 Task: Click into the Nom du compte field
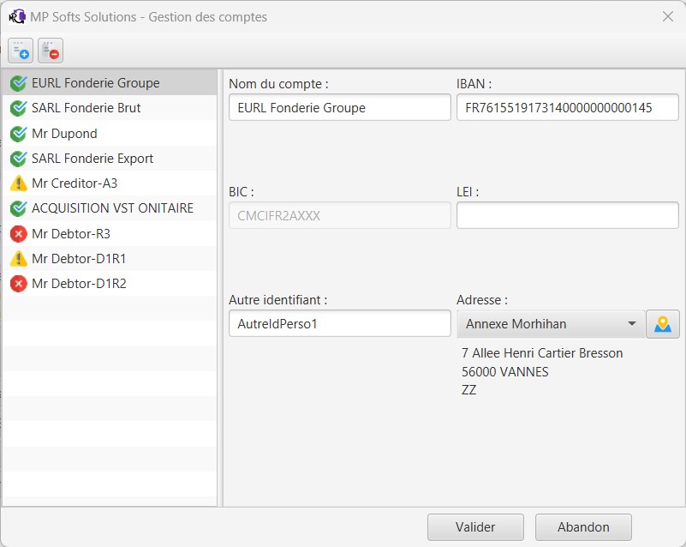pos(339,107)
